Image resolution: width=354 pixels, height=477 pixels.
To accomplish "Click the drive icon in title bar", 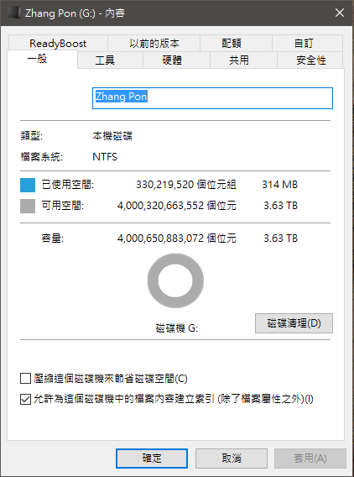I will 13,13.
